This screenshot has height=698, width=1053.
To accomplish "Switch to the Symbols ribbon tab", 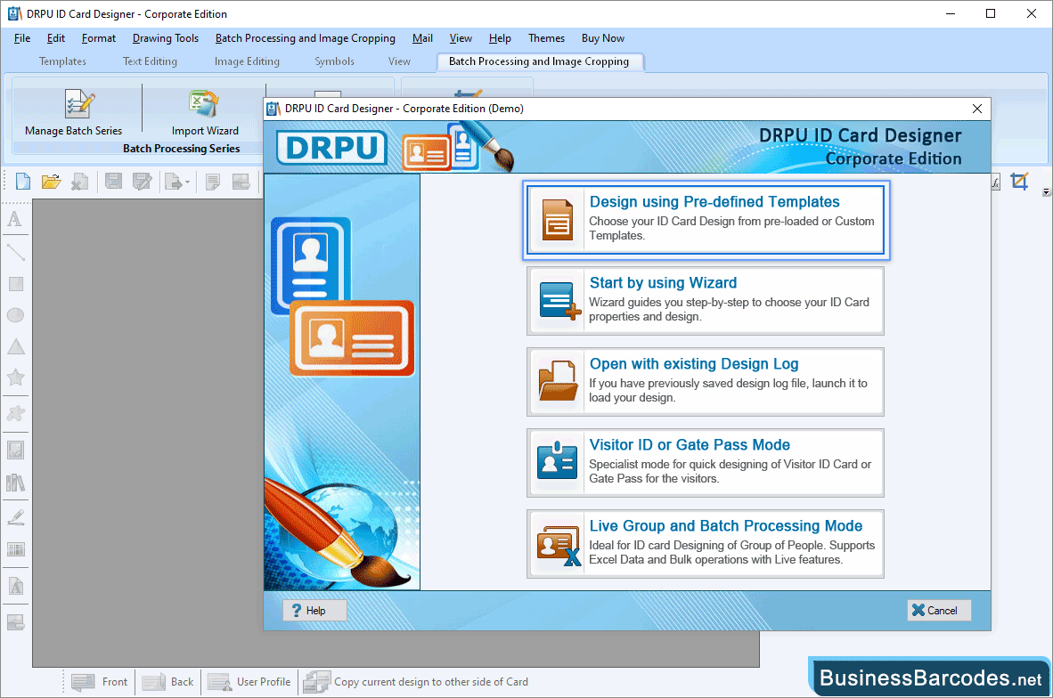I will coord(334,61).
